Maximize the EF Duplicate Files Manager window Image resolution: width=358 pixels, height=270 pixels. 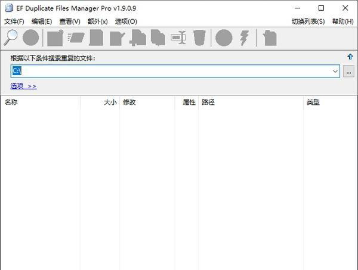click(x=321, y=8)
